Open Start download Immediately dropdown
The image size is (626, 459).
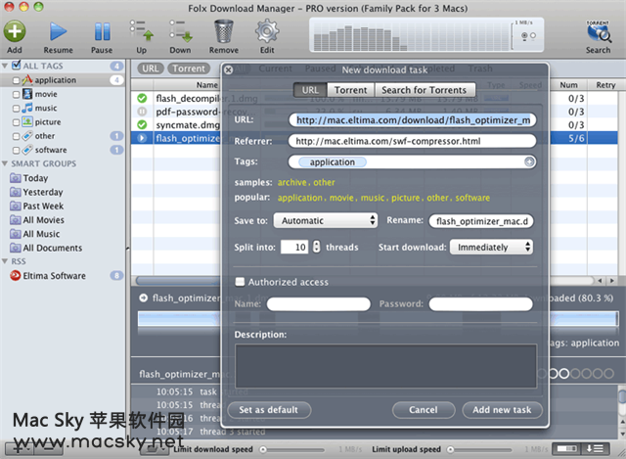click(x=491, y=248)
